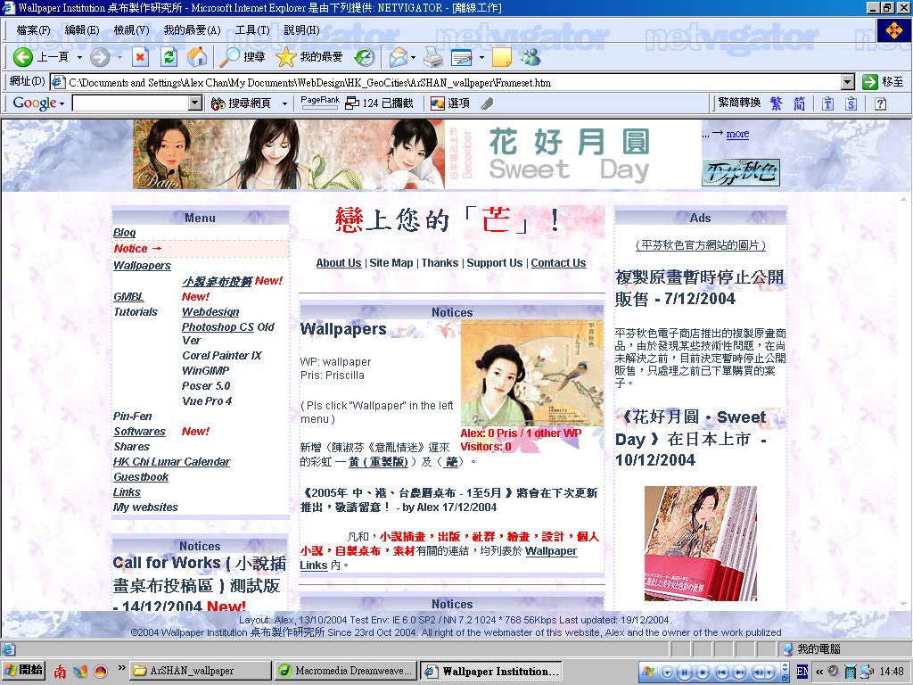Refresh the page with green arrows icon

[x=169, y=56]
